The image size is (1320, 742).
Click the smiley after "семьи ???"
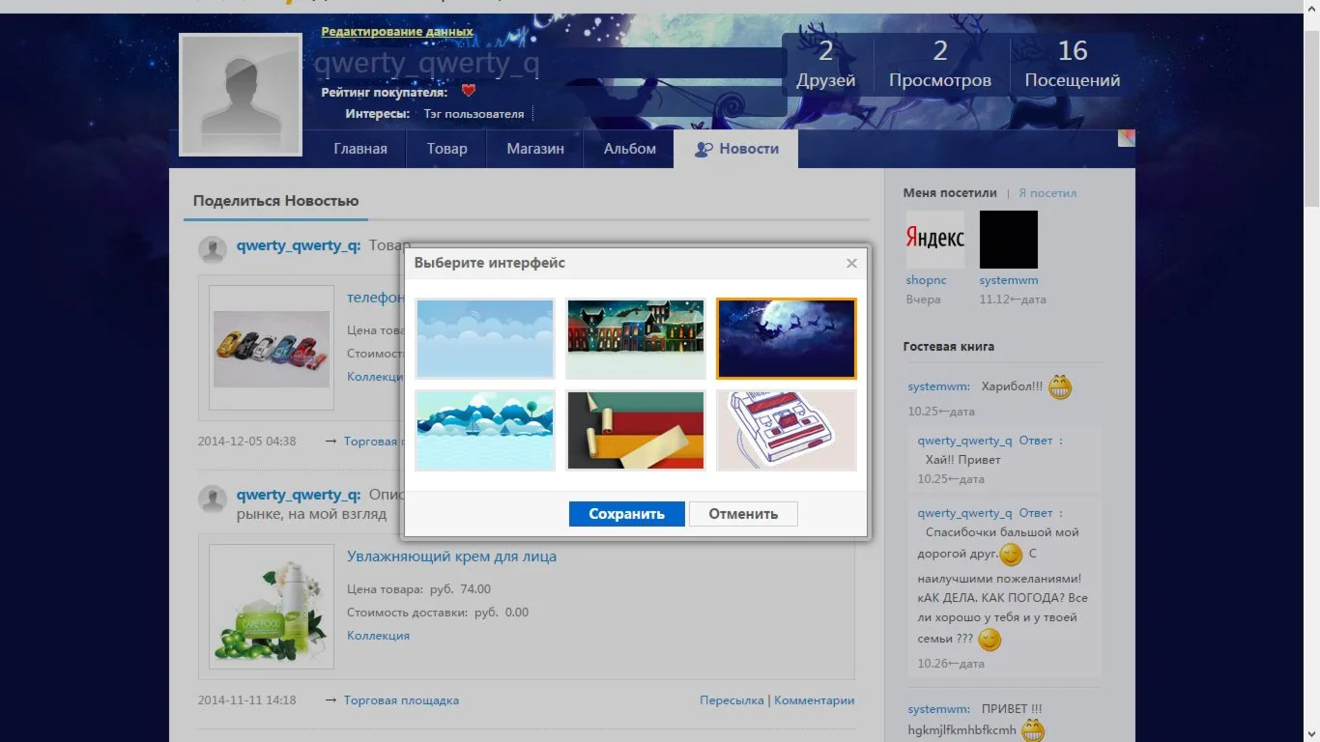pyautogui.click(x=990, y=640)
